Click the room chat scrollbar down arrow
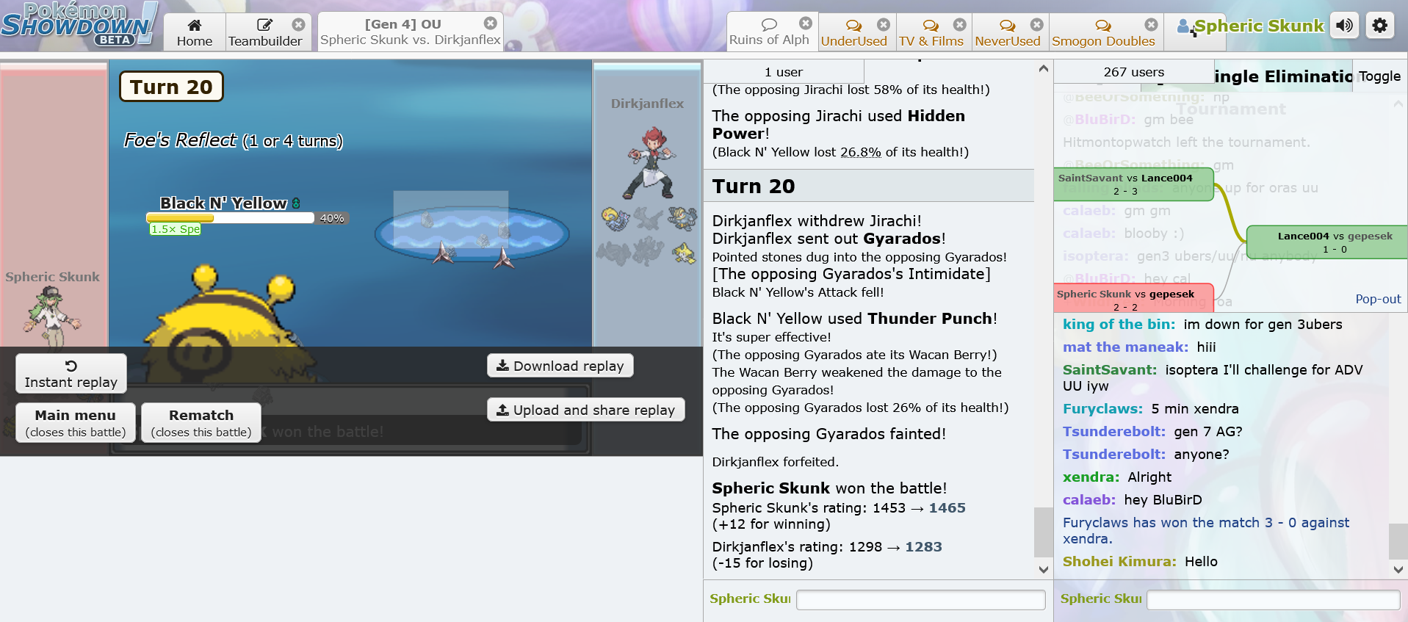 click(1398, 569)
